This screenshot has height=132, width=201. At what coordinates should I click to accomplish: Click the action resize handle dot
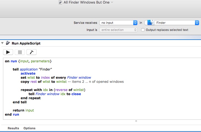[x=136, y=121]
